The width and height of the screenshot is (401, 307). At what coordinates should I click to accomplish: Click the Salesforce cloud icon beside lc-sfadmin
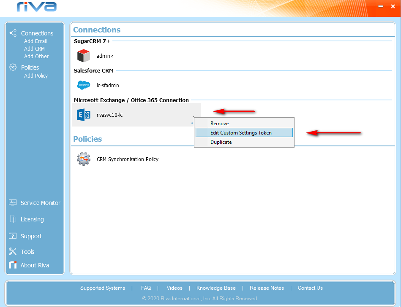pos(83,85)
